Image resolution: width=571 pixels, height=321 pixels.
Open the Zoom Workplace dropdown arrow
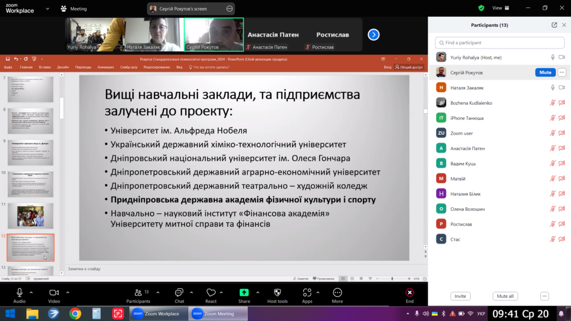(x=46, y=9)
